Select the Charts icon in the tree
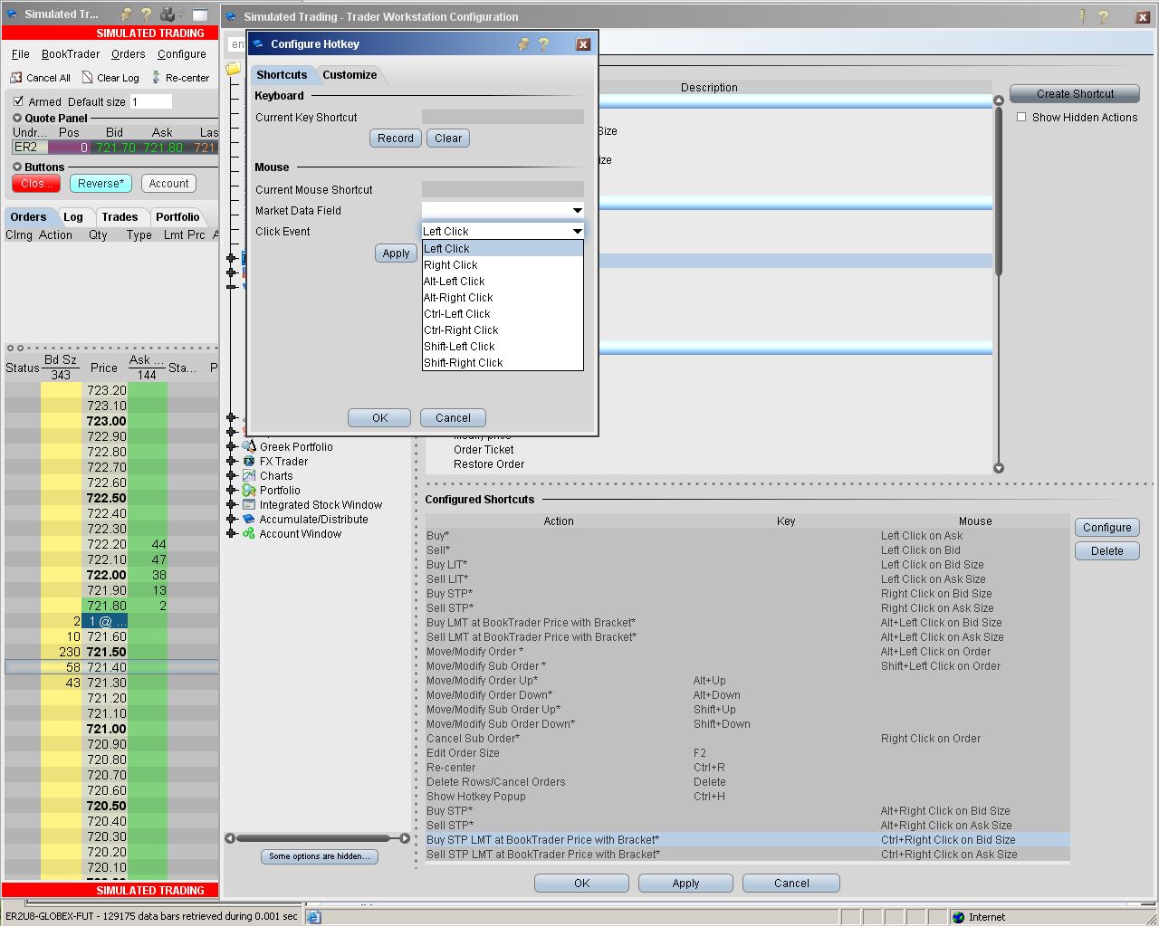This screenshot has height=927, width=1159. pos(249,476)
